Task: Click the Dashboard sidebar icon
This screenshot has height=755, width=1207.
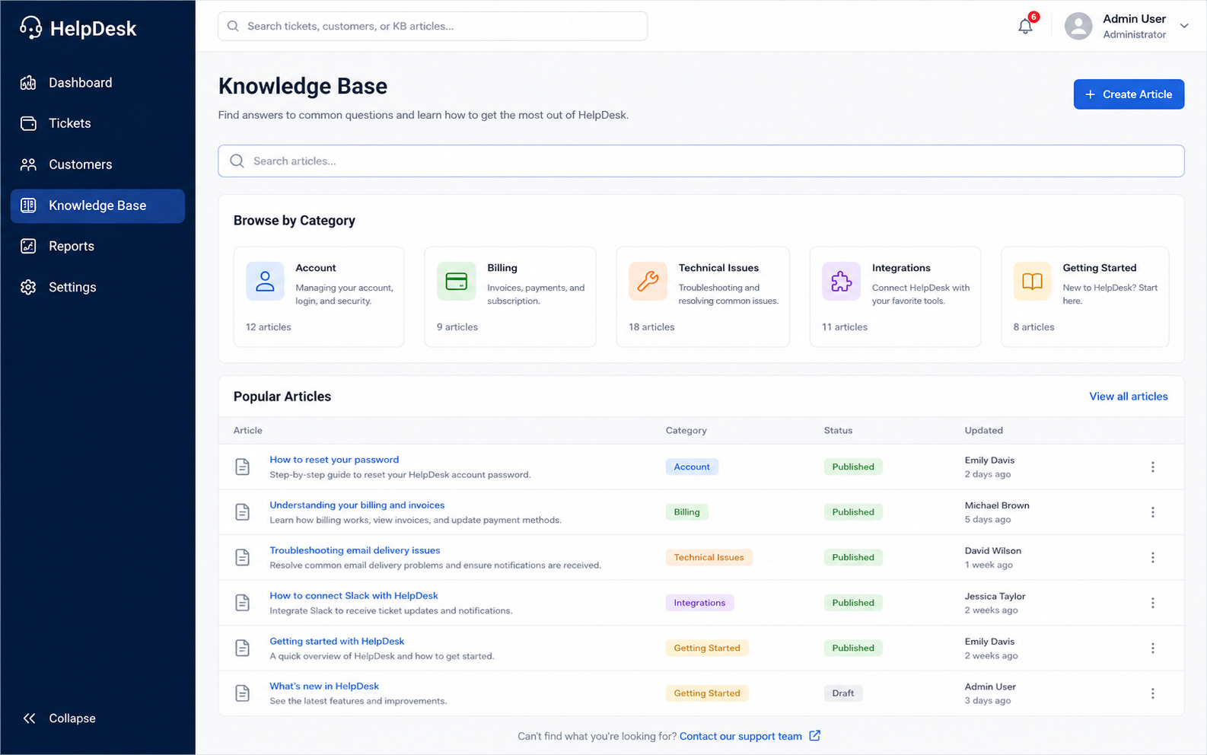Action: point(28,82)
